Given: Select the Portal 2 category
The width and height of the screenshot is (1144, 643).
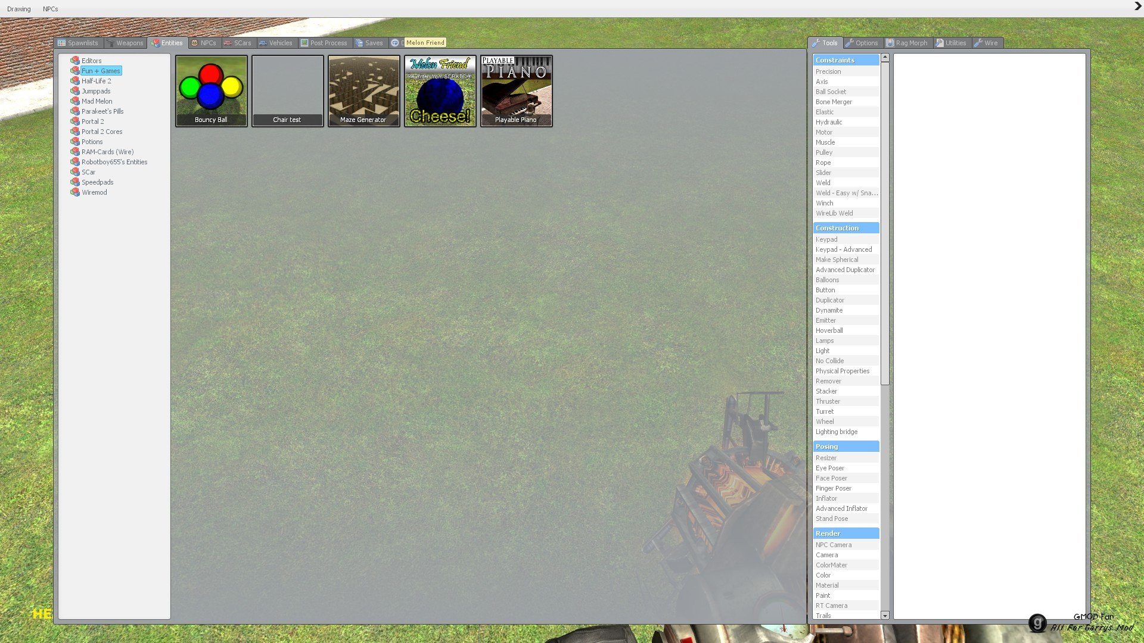Looking at the screenshot, I should click(93, 121).
